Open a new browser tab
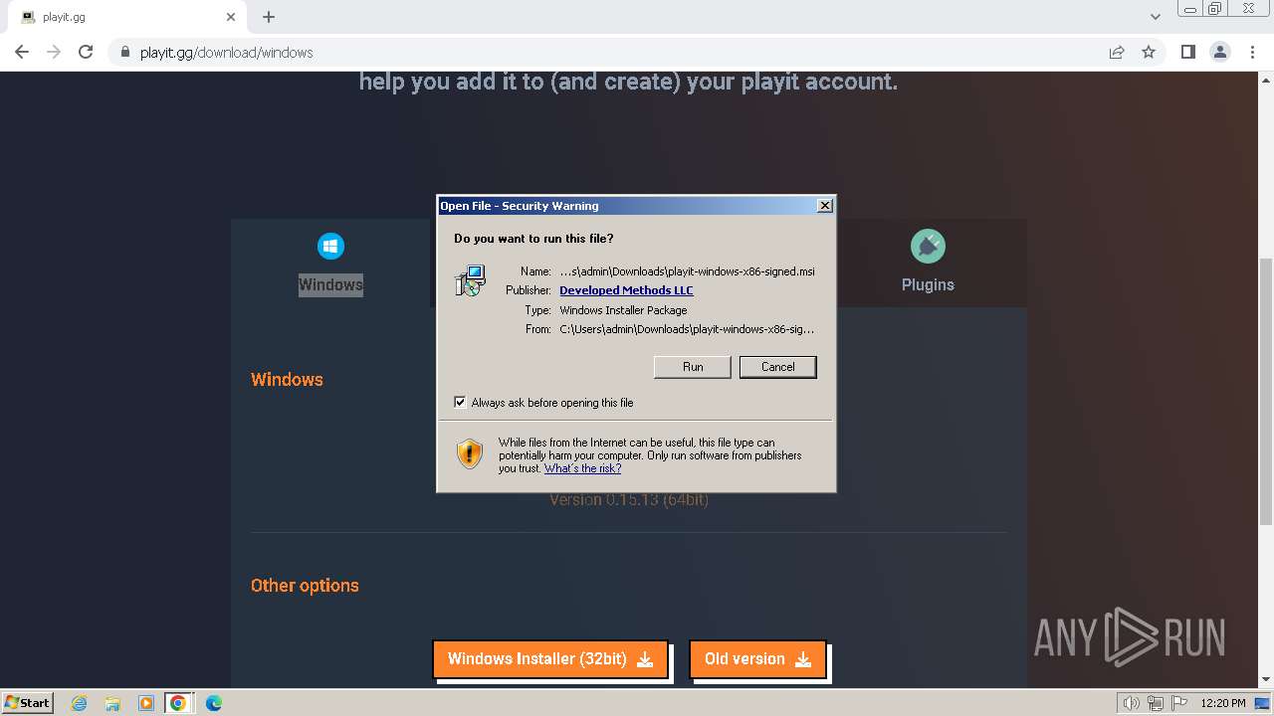This screenshot has height=716, width=1274. point(269,17)
